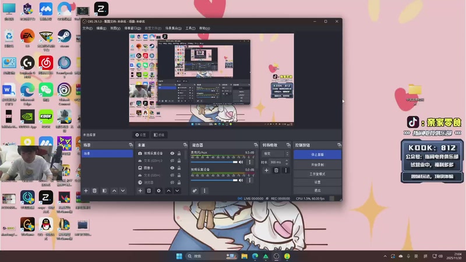Open the WeChat desktop shortcut

tap(46, 92)
